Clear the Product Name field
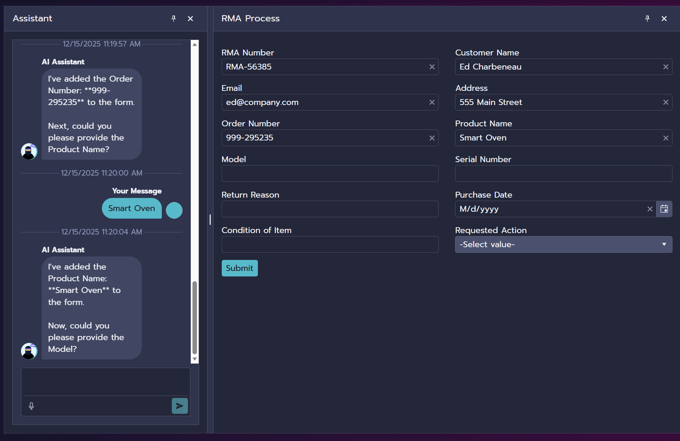Image resolution: width=680 pixels, height=441 pixels. [666, 138]
